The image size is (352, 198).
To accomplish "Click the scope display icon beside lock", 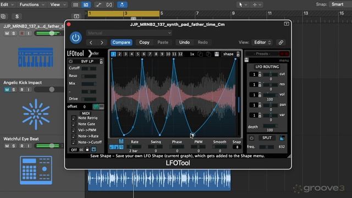I will pyautogui.click(x=94, y=150).
